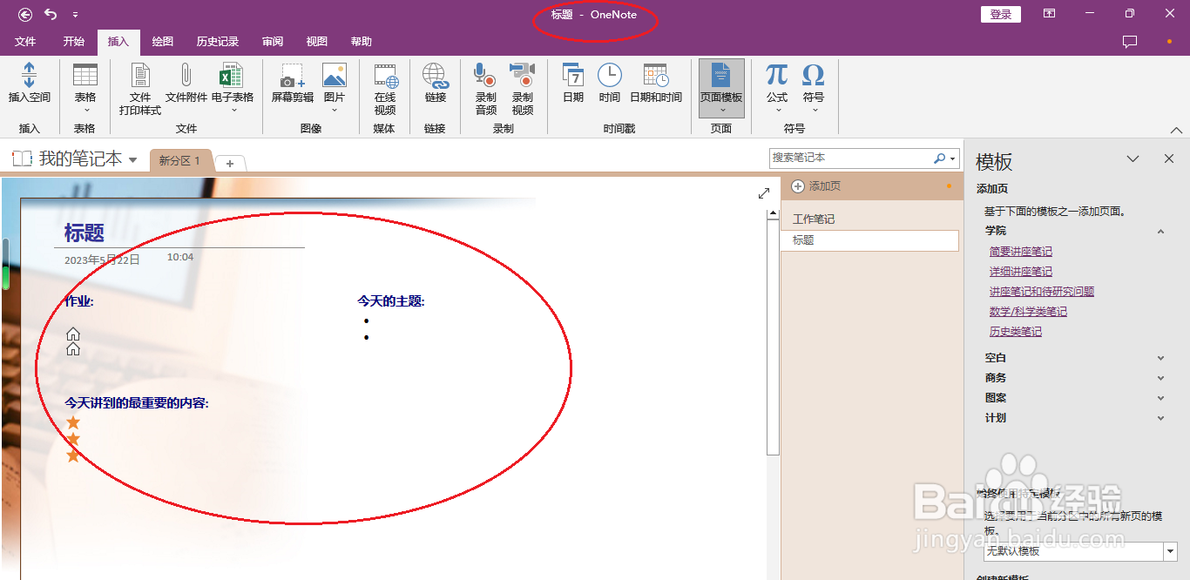This screenshot has width=1190, height=580.
Task: Collapse the ribbon
Action: click(x=1177, y=130)
